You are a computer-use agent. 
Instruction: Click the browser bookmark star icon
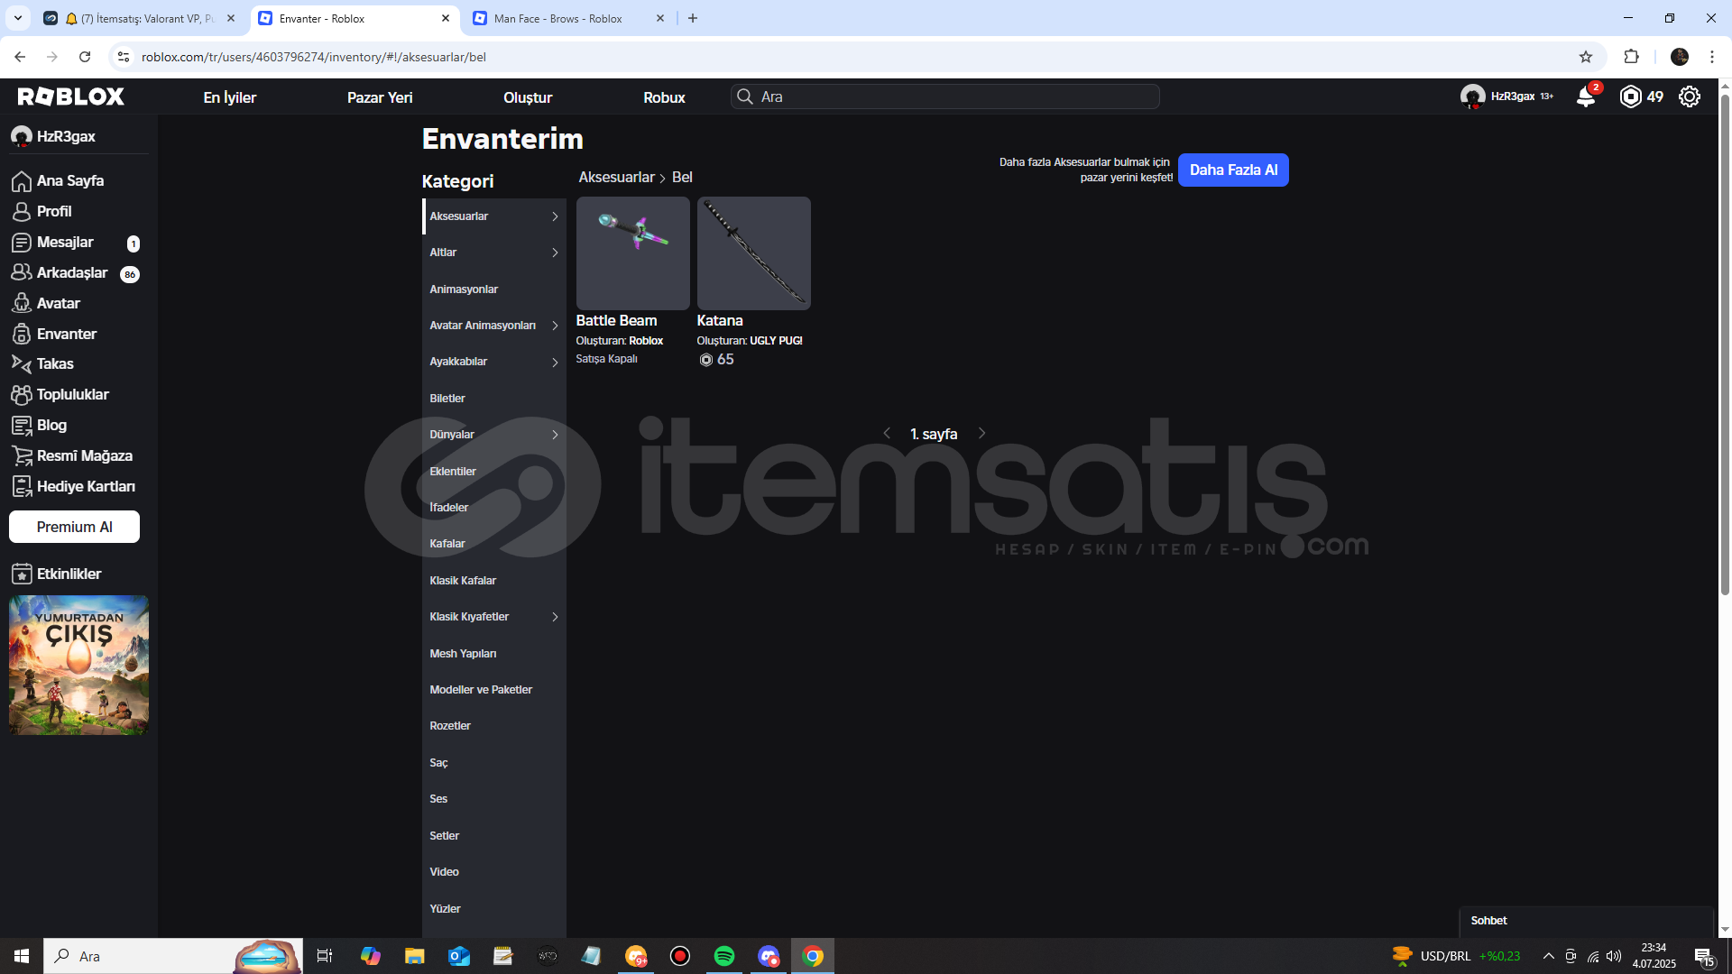point(1586,57)
